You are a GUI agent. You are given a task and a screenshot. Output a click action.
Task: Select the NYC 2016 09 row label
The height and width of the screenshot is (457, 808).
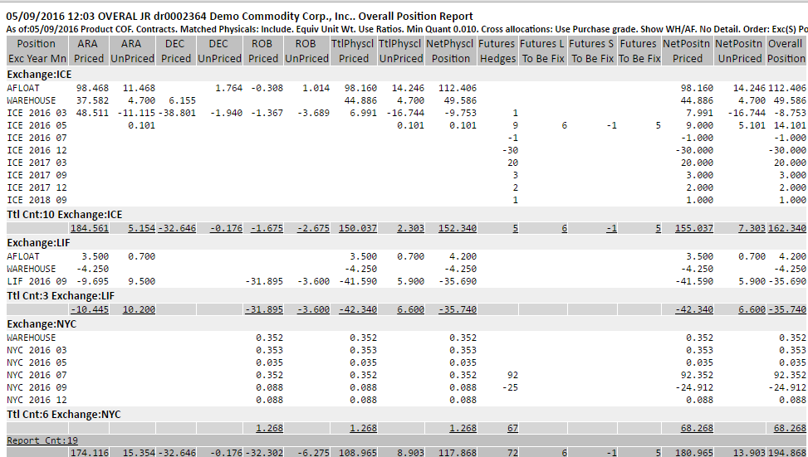tap(37, 387)
